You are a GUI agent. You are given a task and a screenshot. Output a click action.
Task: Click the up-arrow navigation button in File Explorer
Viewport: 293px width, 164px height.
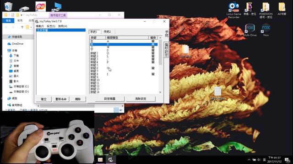pyautogui.click(x=22, y=27)
